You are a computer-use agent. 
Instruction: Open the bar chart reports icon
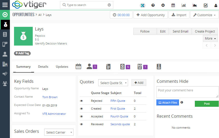[183, 5]
